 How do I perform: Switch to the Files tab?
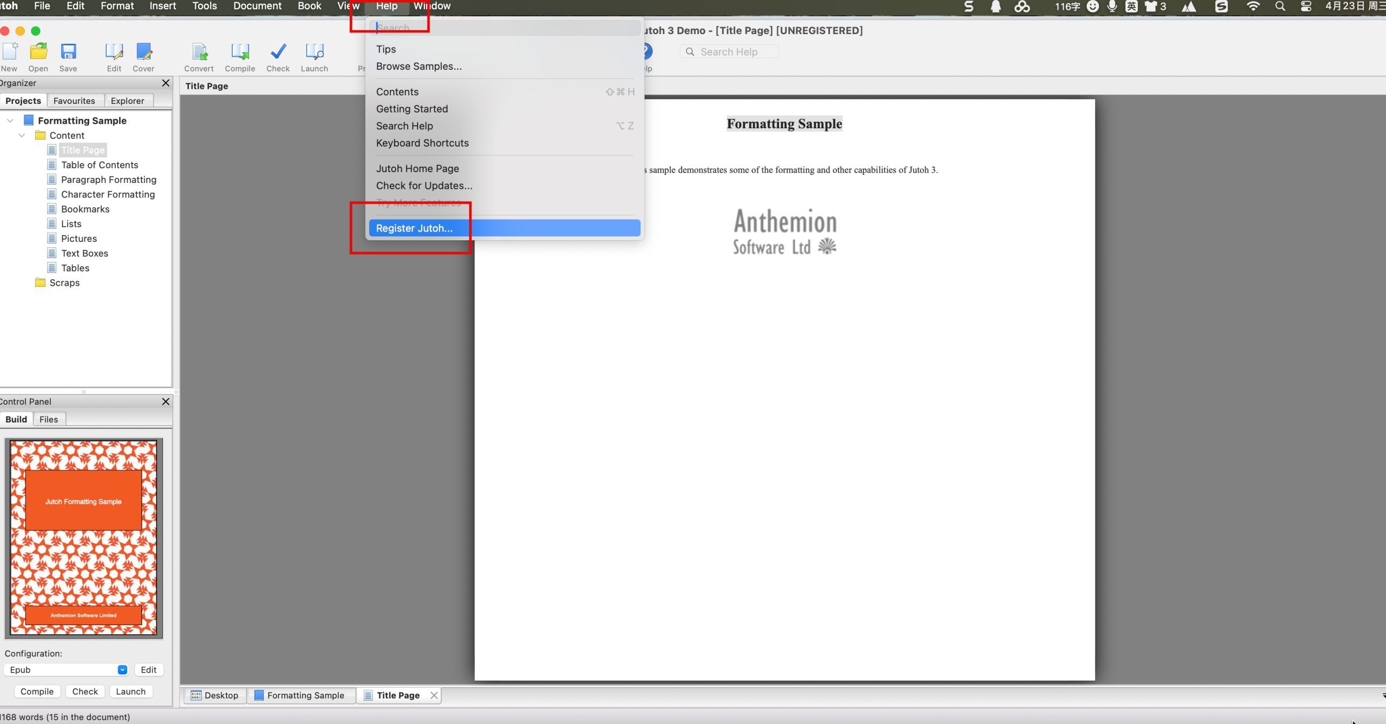48,419
